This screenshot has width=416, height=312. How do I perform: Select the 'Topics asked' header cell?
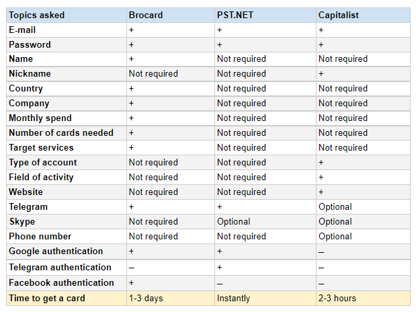37,15
